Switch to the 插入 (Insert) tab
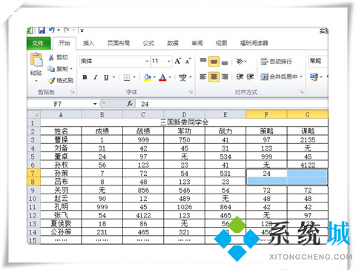This screenshot has height=270, width=356. tap(88, 43)
